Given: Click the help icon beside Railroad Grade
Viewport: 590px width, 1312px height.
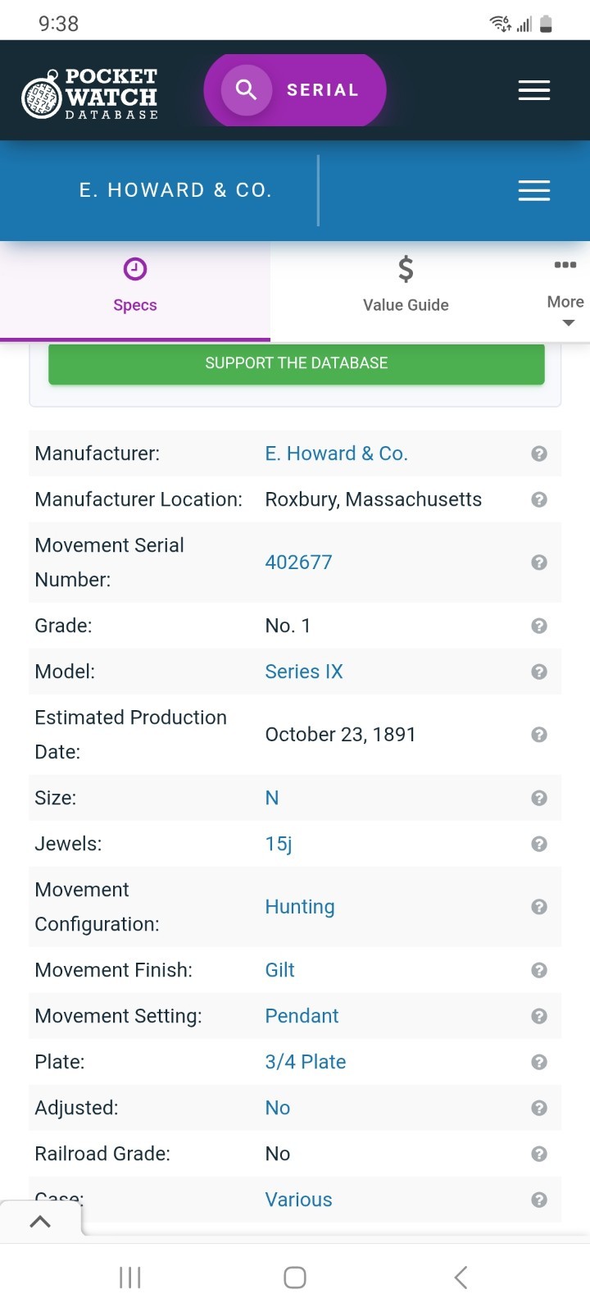Looking at the screenshot, I should [538, 1154].
